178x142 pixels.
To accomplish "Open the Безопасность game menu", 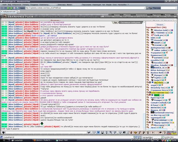I will pyautogui.click(x=142, y=15).
